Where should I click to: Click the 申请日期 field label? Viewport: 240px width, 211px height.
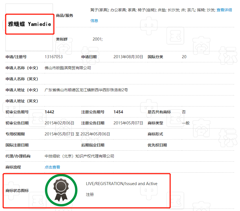(x=89, y=57)
